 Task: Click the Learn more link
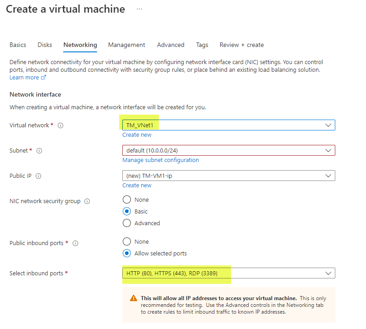pos(23,77)
